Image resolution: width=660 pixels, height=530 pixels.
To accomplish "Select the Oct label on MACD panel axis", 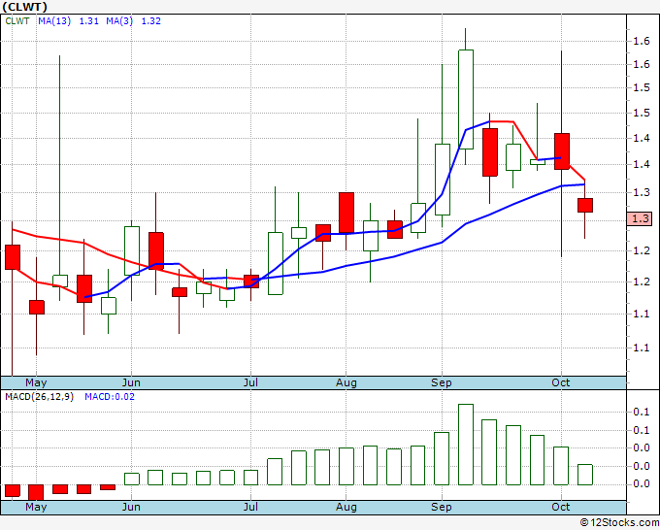I will [x=562, y=507].
